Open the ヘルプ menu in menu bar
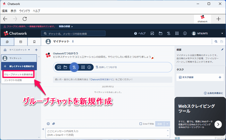The width and height of the screenshot is (226, 140). (37, 11)
